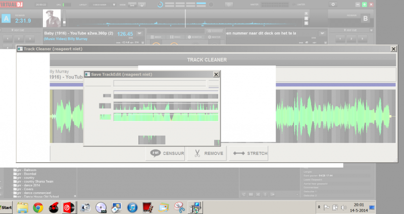
Task: Click the 'S' button beside overview waveform
Action: pos(306,14)
